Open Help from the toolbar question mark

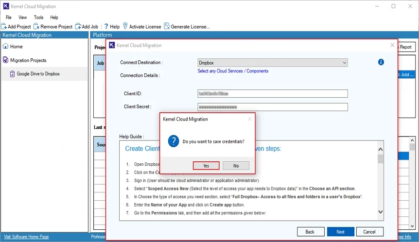[x=106, y=26]
